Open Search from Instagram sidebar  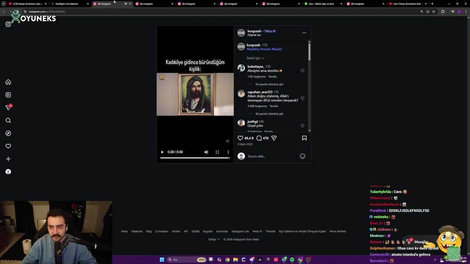(x=8, y=121)
